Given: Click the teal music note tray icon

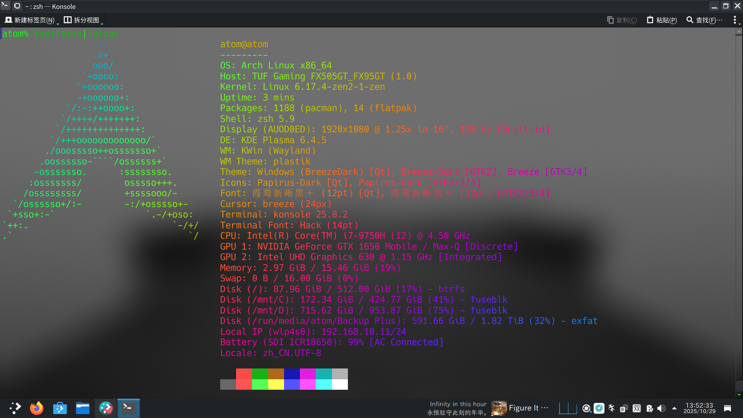Looking at the screenshot, I should 599,408.
